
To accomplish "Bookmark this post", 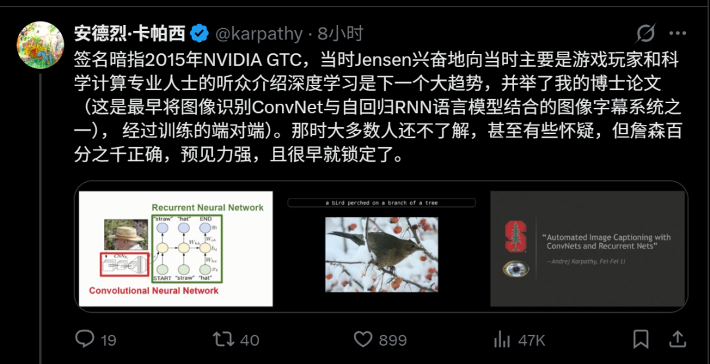I will click(641, 339).
